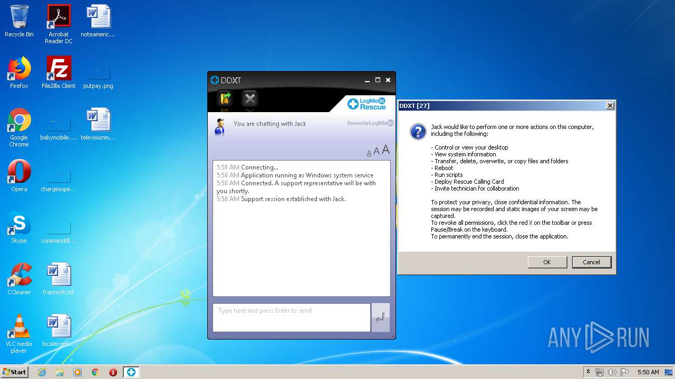Image resolution: width=675 pixels, height=379 pixels.
Task: Close the DDXT [27] permission dialog
Action: pos(610,106)
